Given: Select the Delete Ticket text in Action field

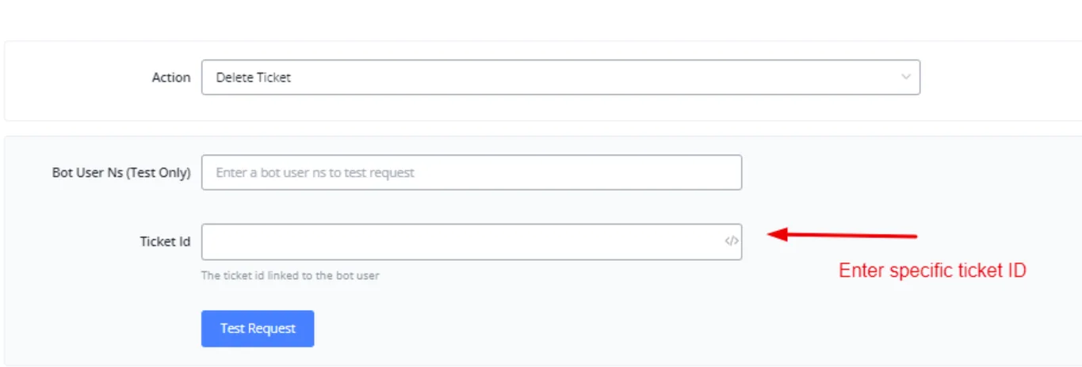Looking at the screenshot, I should [254, 78].
